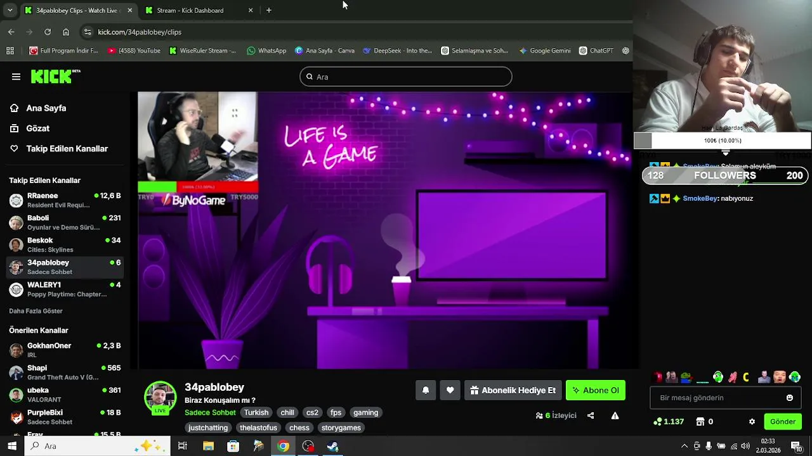
Task: Click the 34pablobey profile avatar
Action: pos(160,397)
